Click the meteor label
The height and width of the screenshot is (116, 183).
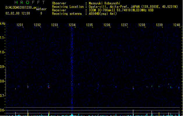pos(41,9)
